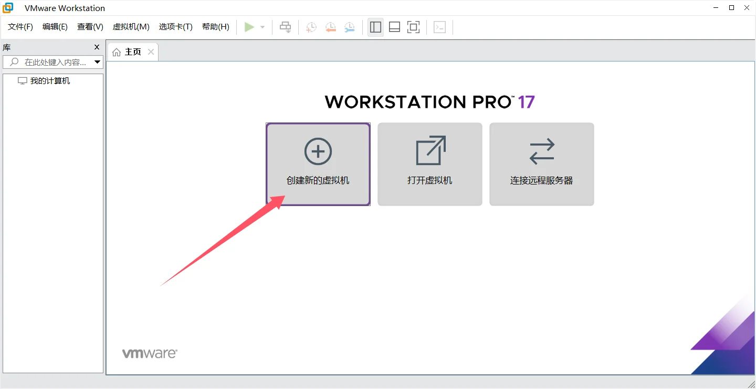Open the 虚拟机(M) menu
This screenshot has width=756, height=389.
(131, 27)
